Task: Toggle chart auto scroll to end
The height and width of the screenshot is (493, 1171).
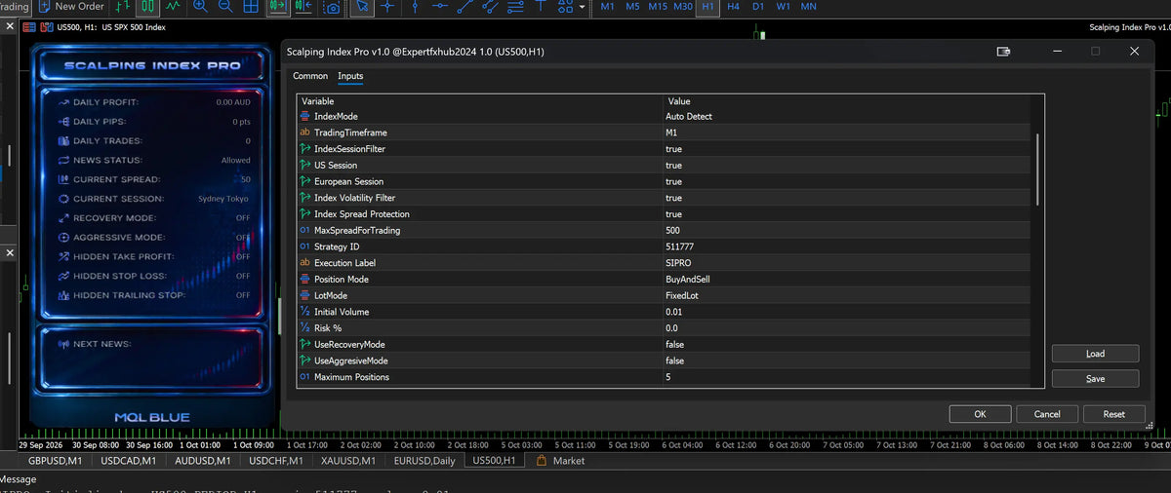Action: pos(278,6)
